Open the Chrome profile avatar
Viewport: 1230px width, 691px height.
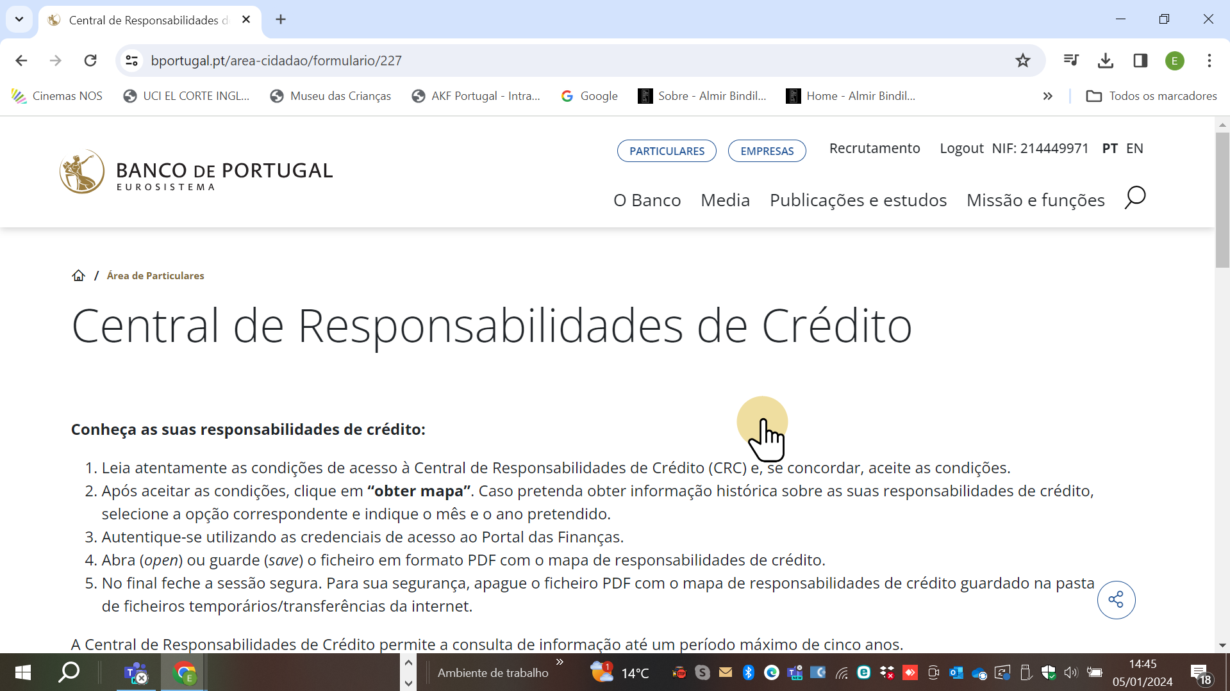(1174, 61)
